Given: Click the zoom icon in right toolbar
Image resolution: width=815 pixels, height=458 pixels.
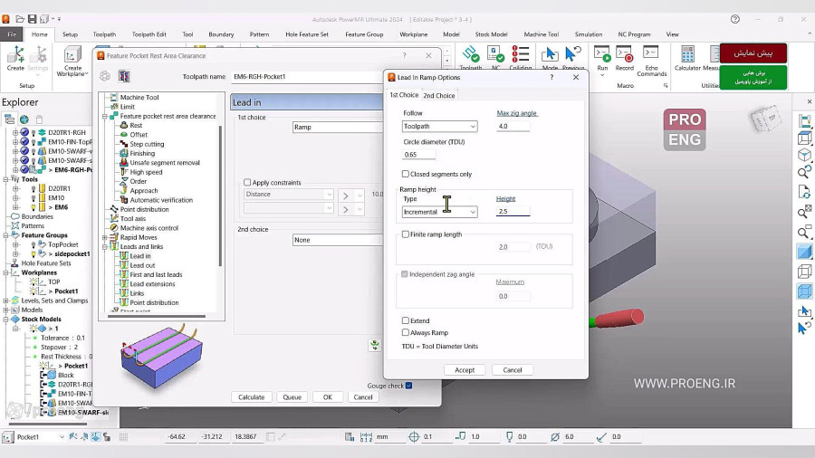Looking at the screenshot, I should [804, 232].
